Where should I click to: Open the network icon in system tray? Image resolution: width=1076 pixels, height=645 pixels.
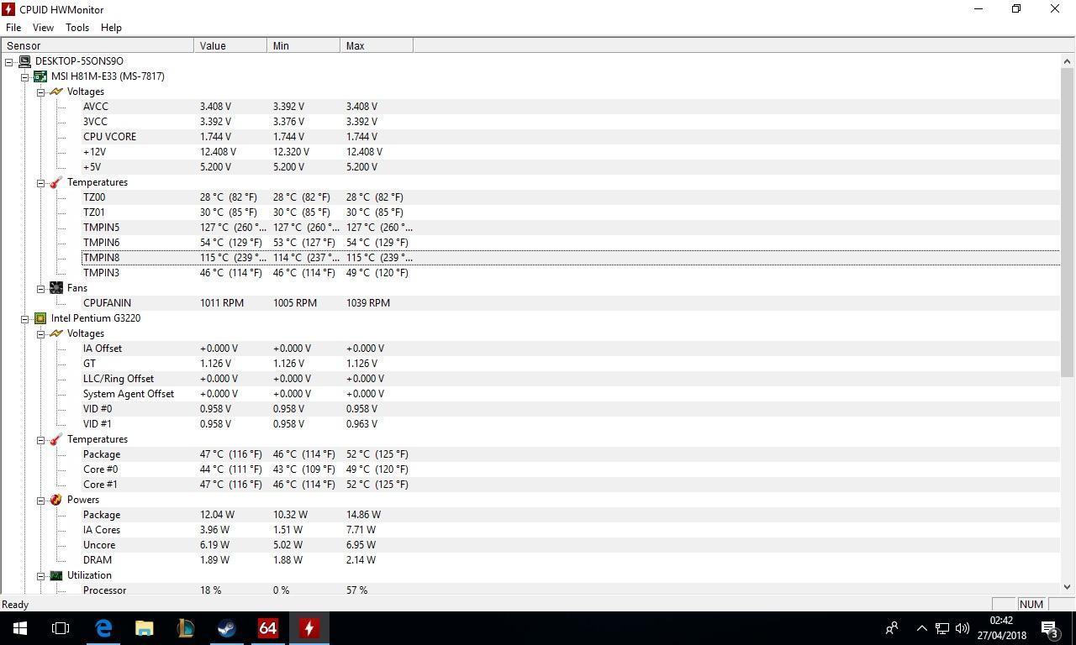[x=942, y=628]
